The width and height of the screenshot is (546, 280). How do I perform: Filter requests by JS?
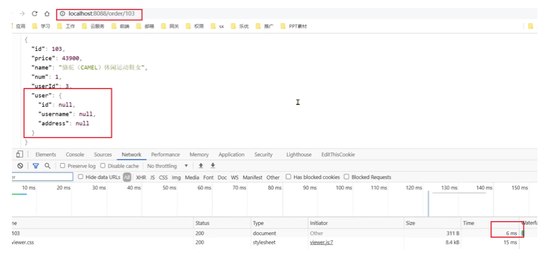tap(152, 177)
